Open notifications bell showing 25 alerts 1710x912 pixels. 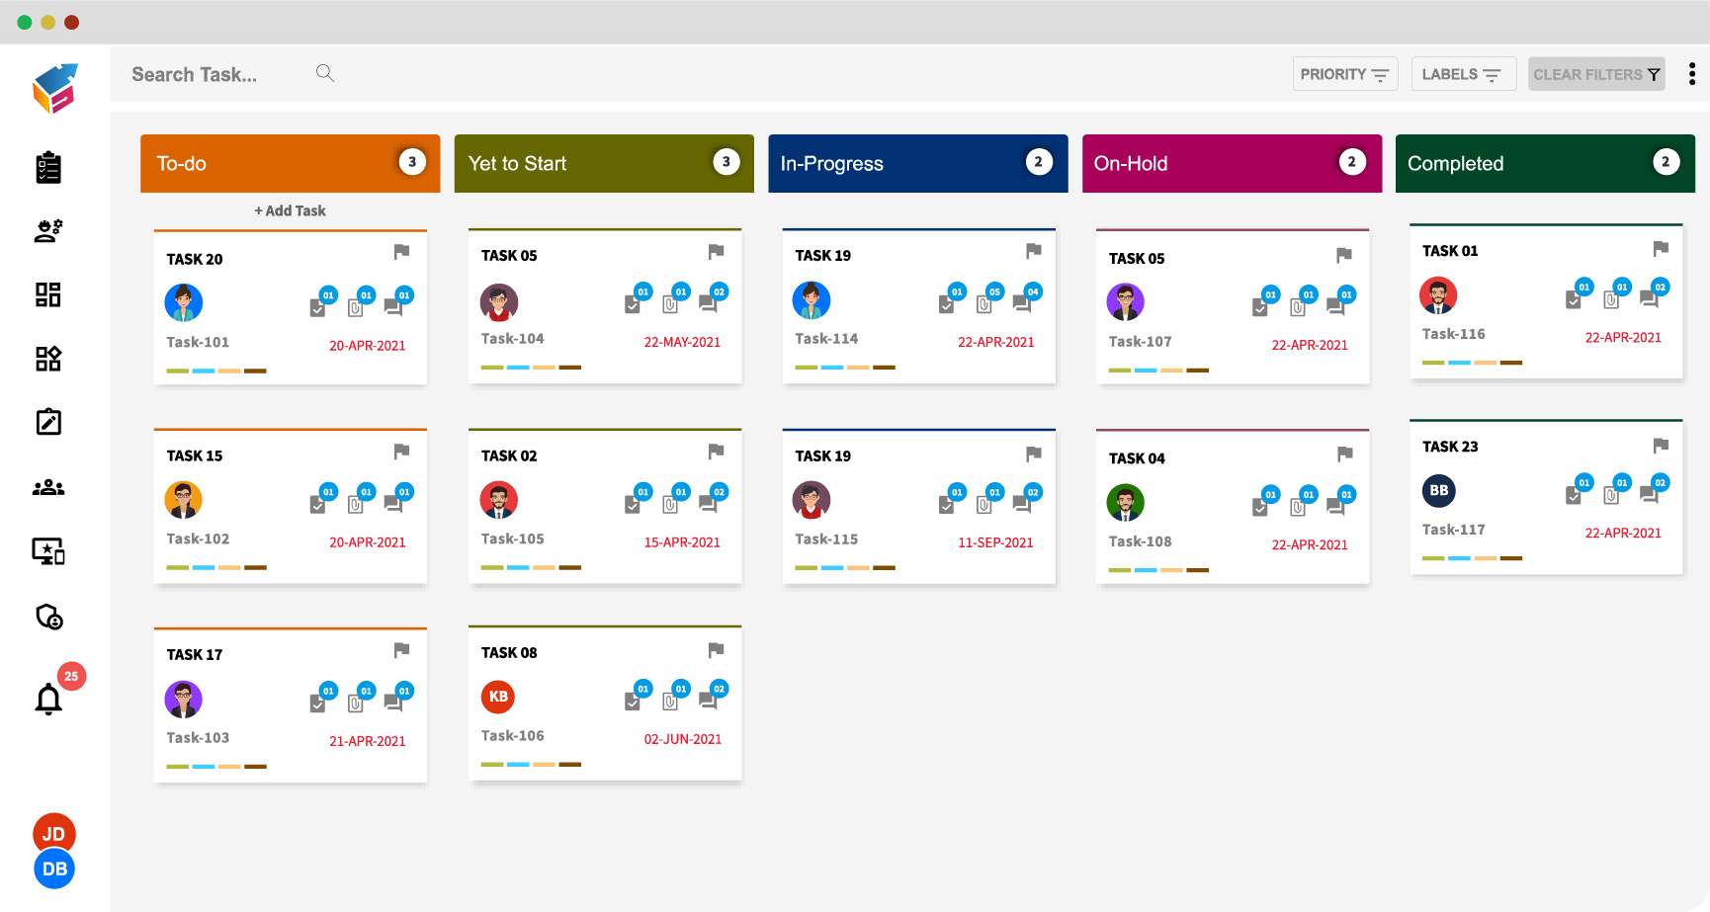(x=49, y=700)
